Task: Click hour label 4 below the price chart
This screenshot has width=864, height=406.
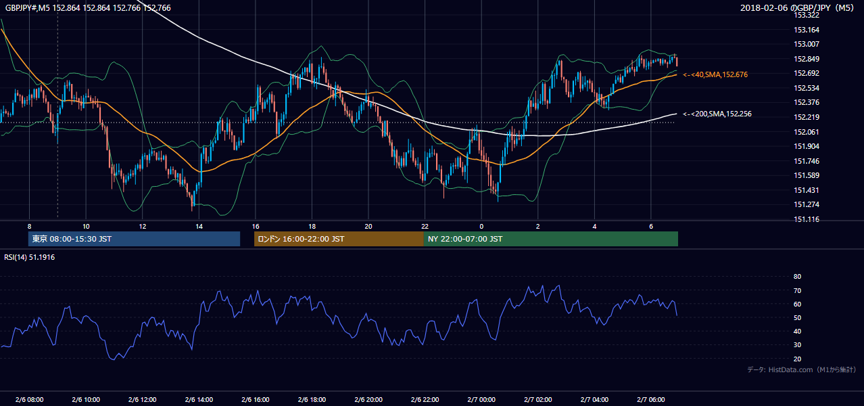Action: pos(594,226)
